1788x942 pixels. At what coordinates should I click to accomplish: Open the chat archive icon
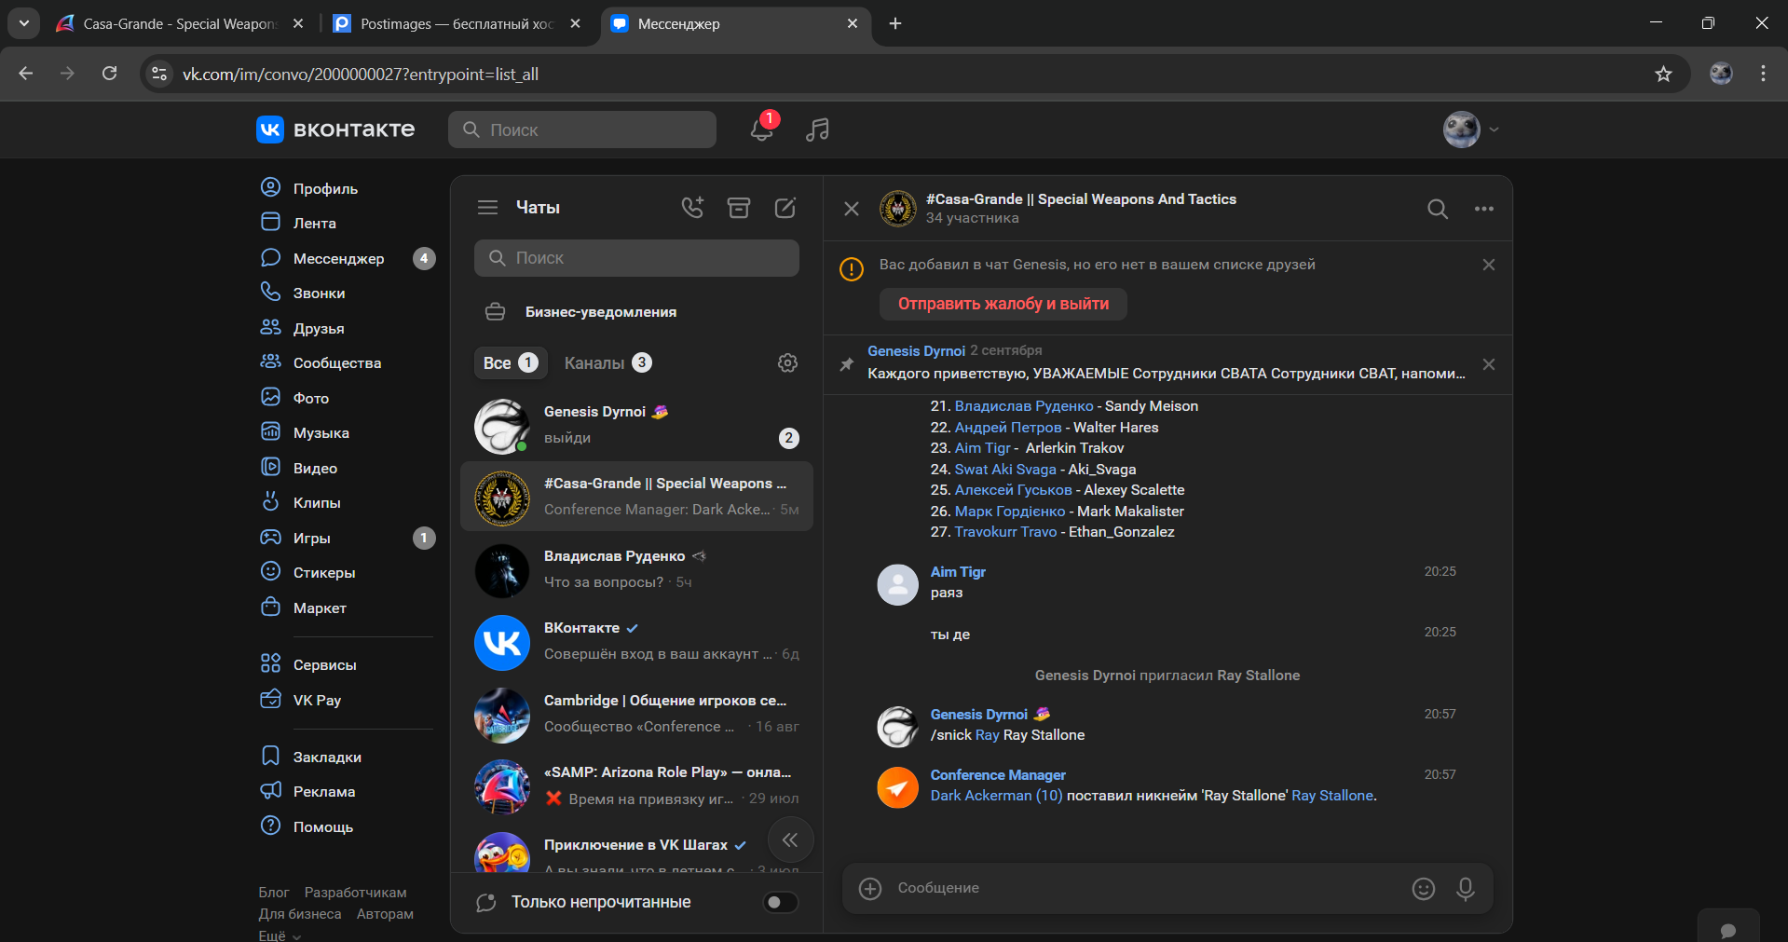(739, 208)
